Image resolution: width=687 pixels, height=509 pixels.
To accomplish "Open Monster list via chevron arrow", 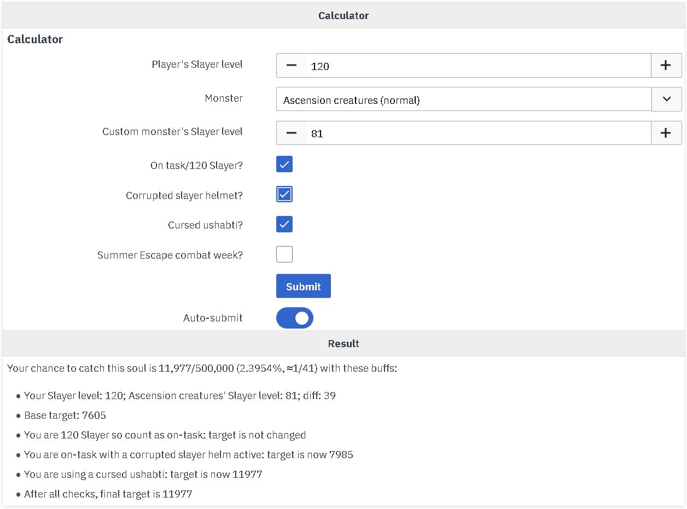I will 666,100.
